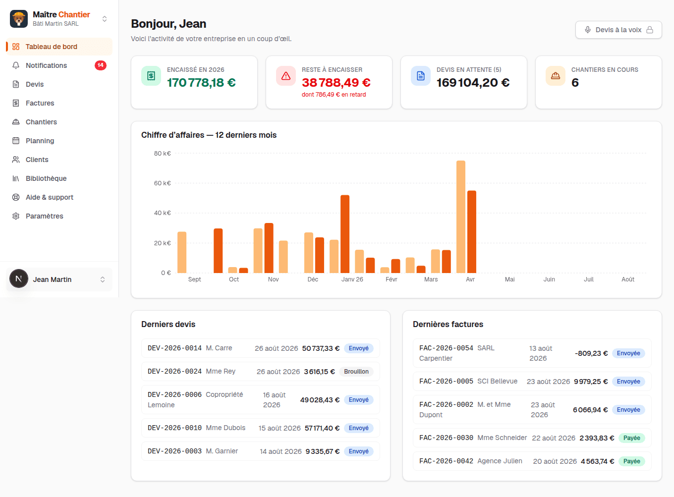Image resolution: width=674 pixels, height=497 pixels.
Task: Click the Aide & support lifebuoy icon
Action: pyautogui.click(x=16, y=197)
